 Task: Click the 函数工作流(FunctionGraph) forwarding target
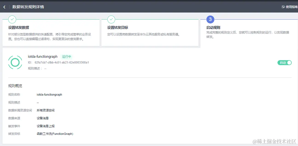[x=55, y=134]
